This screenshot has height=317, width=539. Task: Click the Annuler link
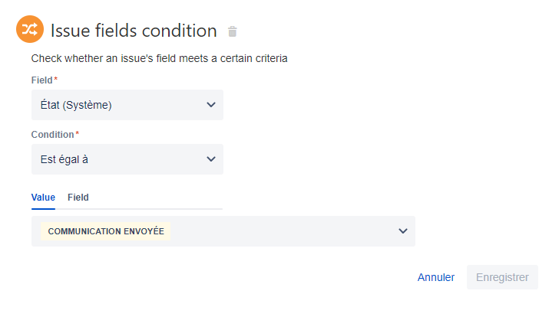point(436,277)
